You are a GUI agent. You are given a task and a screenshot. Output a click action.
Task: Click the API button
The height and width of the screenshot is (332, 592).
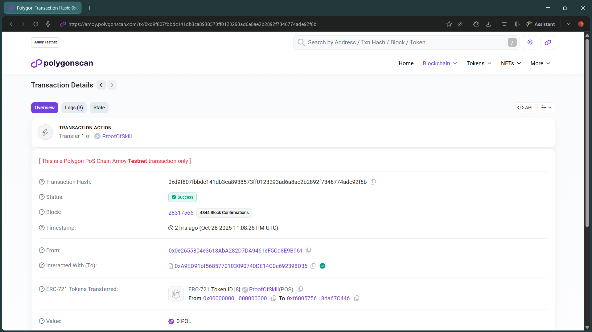point(525,108)
